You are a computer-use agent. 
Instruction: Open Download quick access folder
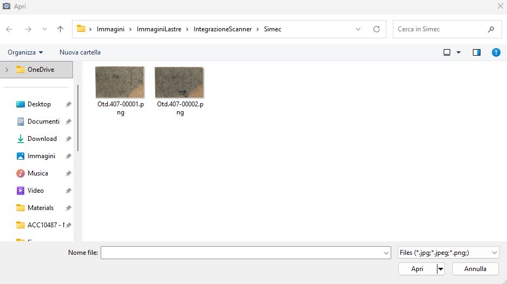[42, 139]
